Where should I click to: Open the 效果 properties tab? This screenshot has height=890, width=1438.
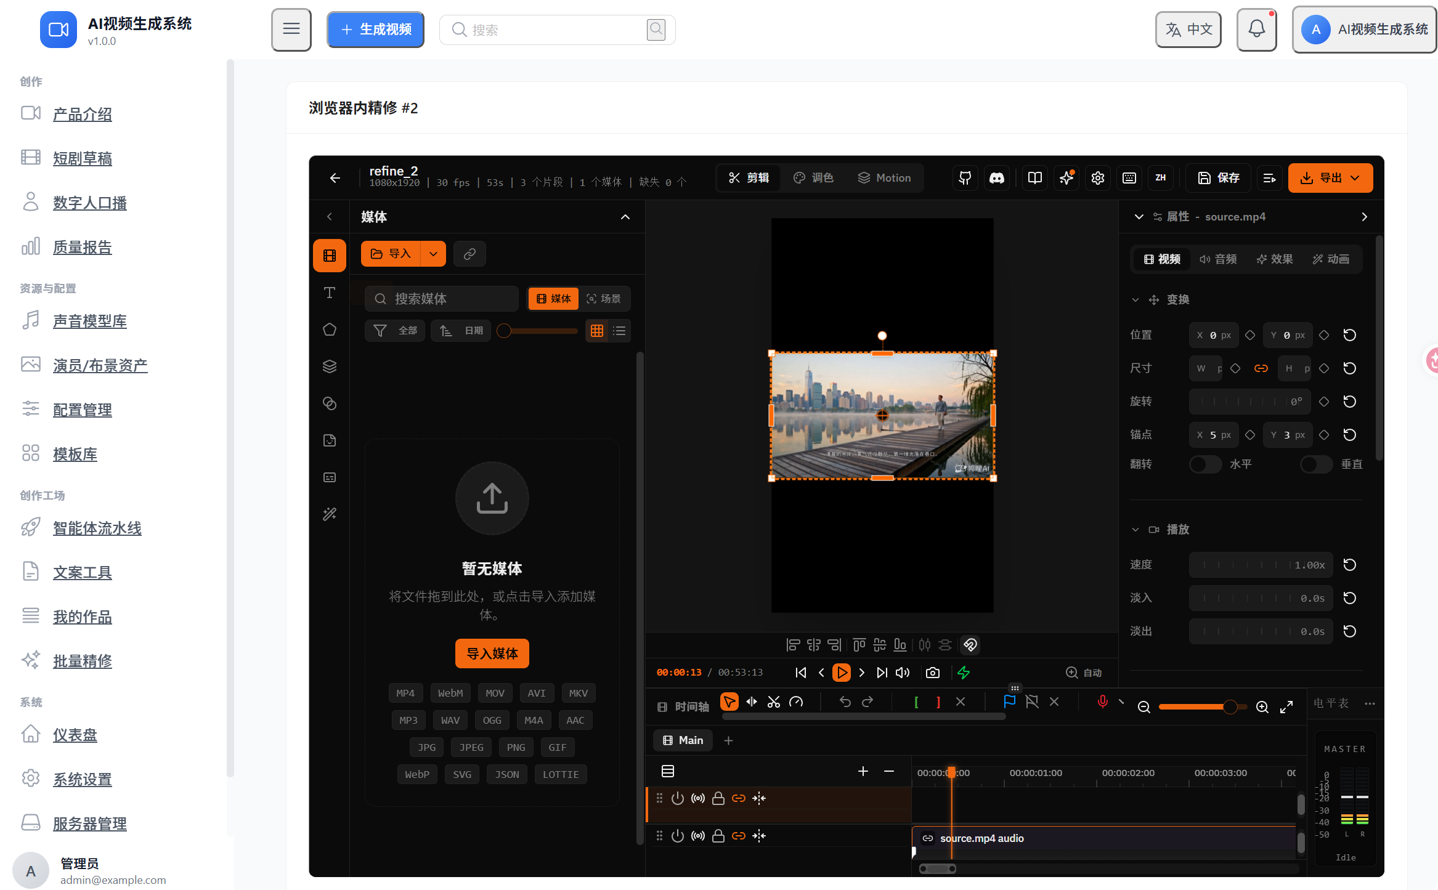pos(1275,259)
